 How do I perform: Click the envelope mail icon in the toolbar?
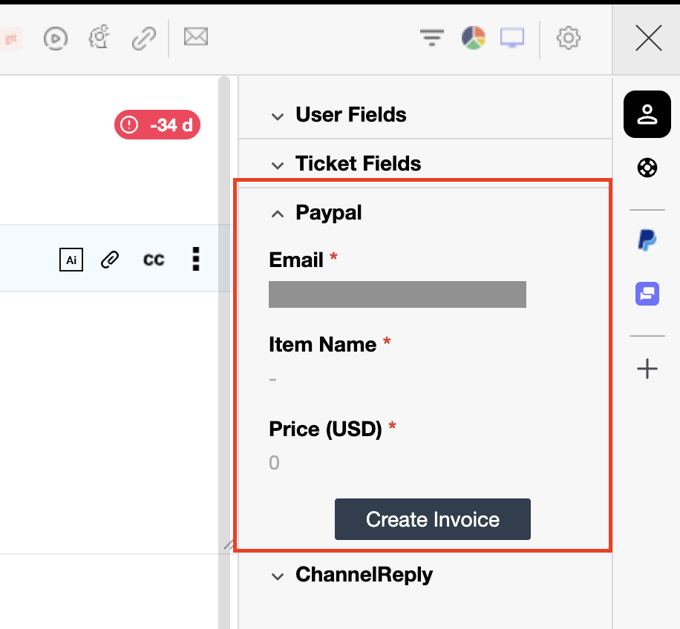click(x=196, y=36)
